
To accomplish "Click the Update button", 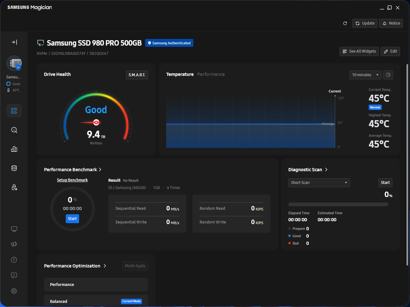I will [x=365, y=23].
